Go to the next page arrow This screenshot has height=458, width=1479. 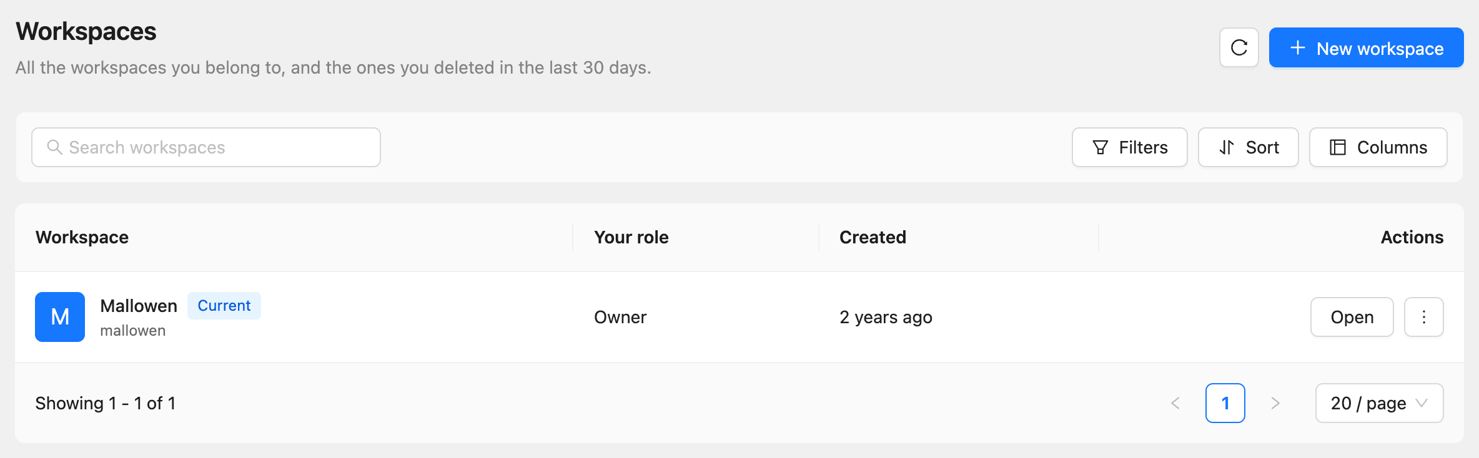1275,403
